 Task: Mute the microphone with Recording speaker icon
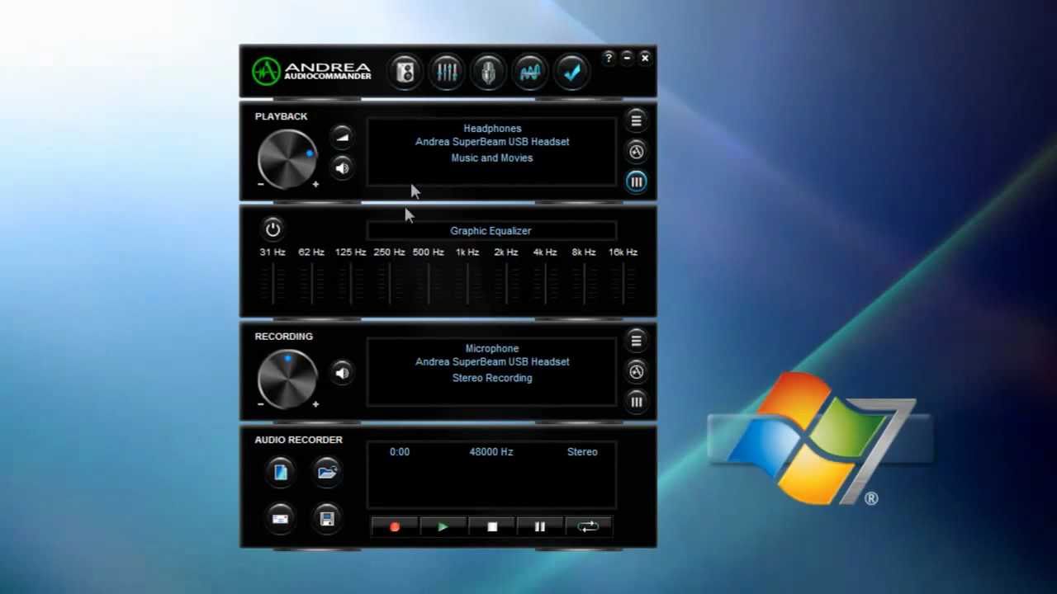click(x=342, y=373)
